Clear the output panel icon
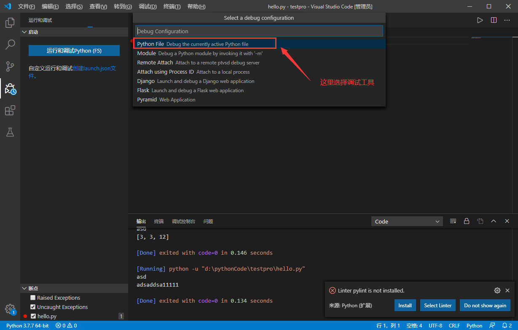The height and width of the screenshot is (330, 518). coord(453,221)
